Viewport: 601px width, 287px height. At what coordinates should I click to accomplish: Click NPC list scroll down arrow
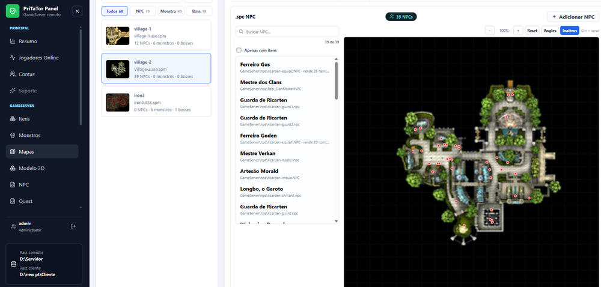(337, 221)
